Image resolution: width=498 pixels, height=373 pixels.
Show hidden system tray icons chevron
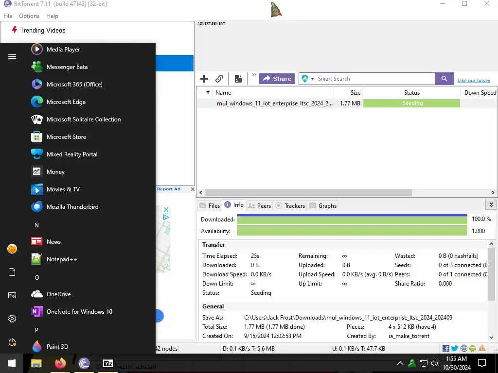(400, 363)
